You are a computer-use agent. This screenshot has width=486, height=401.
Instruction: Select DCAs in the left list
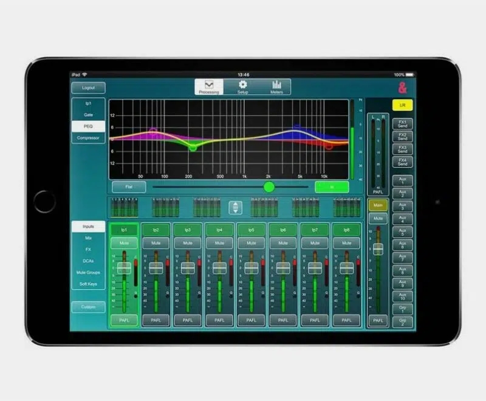click(x=88, y=261)
